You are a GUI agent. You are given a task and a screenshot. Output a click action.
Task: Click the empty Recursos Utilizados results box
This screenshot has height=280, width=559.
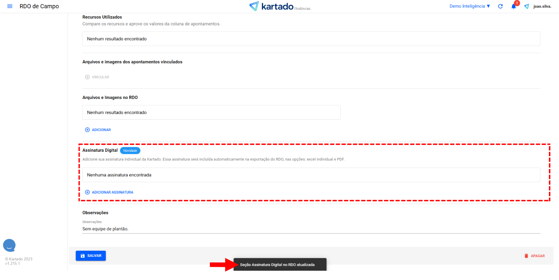[x=311, y=39]
